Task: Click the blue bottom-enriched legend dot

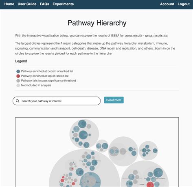Action: coord(18,71)
